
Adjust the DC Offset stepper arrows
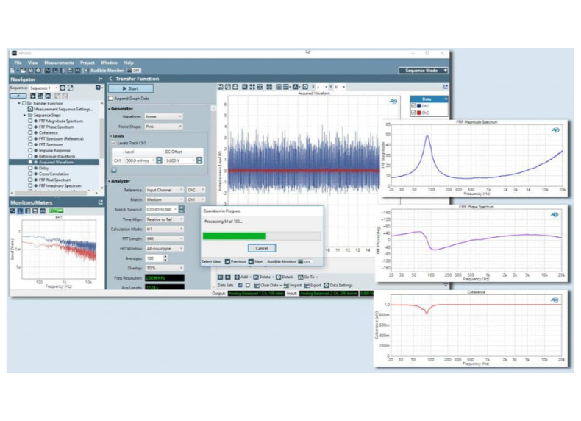[199, 160]
